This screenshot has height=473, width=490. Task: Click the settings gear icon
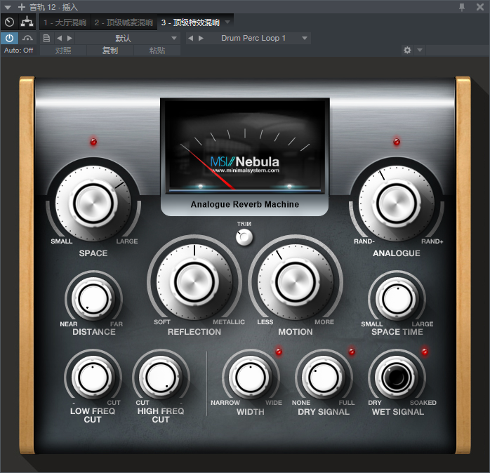pyautogui.click(x=407, y=50)
